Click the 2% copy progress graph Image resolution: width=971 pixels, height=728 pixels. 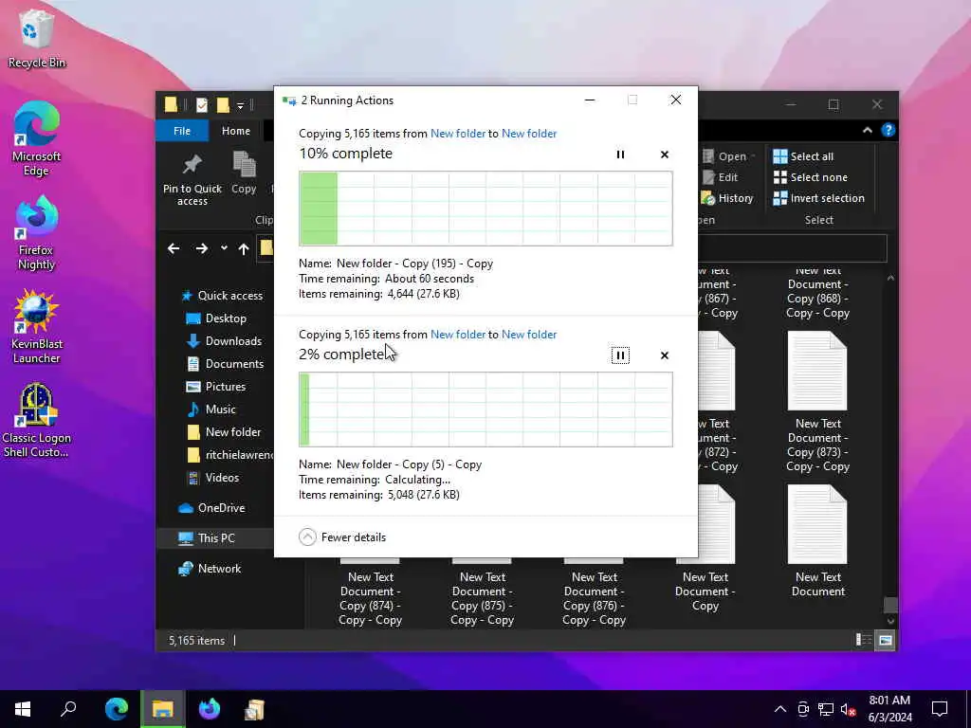click(x=485, y=409)
